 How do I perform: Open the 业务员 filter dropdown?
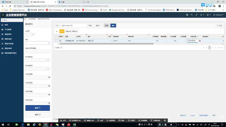(30, 35)
